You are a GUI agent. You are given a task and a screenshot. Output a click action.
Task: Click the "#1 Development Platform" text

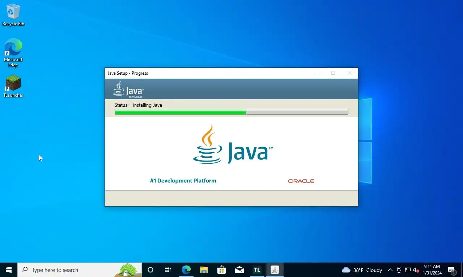tap(183, 181)
